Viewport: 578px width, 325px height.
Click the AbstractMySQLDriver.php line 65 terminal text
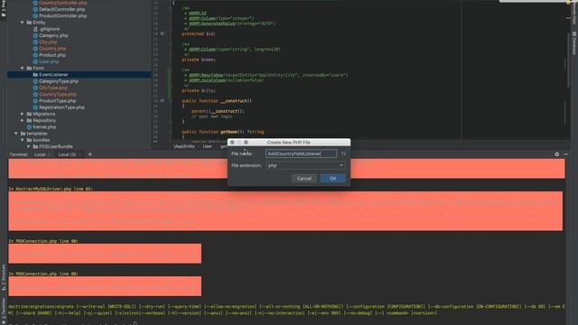tap(51, 189)
